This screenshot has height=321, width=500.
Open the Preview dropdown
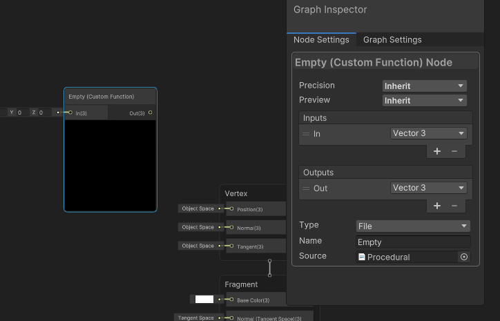tap(425, 100)
